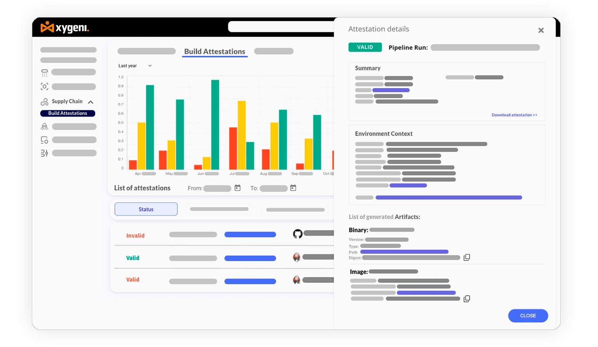Open the From date calendar picker

pyautogui.click(x=238, y=188)
